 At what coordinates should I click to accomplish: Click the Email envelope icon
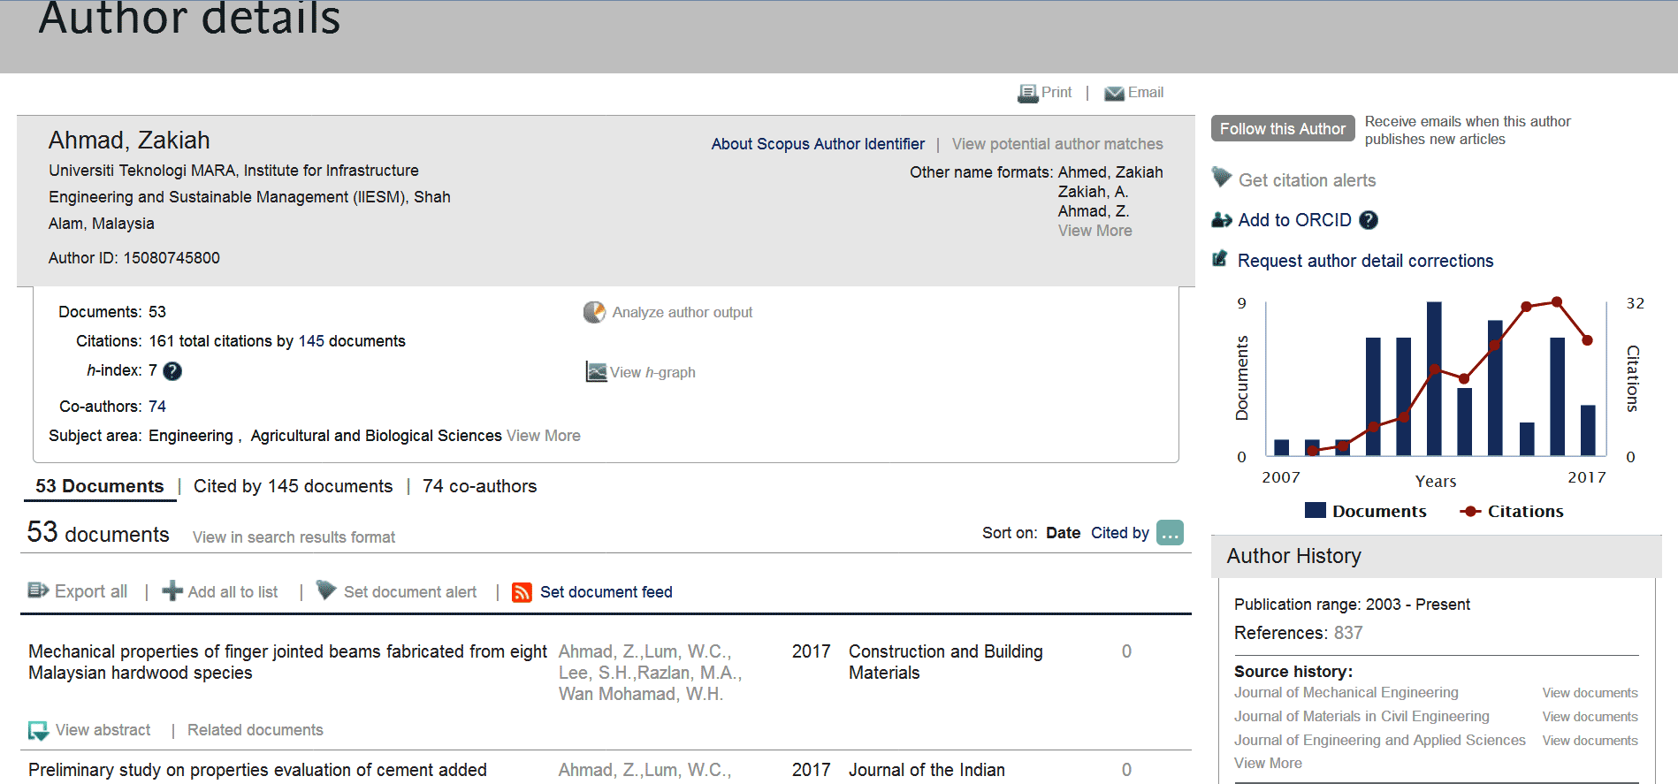(1114, 93)
